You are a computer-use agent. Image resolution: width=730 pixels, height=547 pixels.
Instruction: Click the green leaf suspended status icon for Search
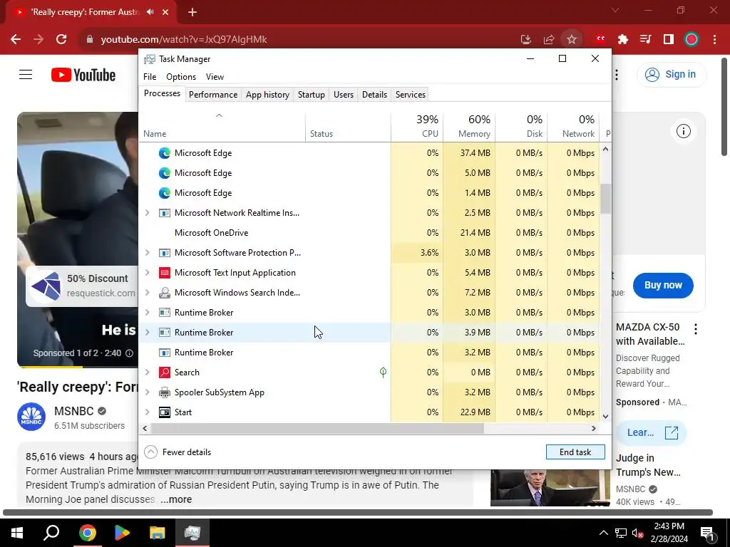click(383, 372)
